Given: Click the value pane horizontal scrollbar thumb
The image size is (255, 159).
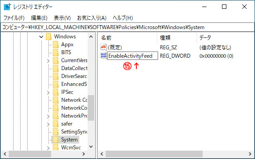Looking at the screenshot, I should [154, 154].
